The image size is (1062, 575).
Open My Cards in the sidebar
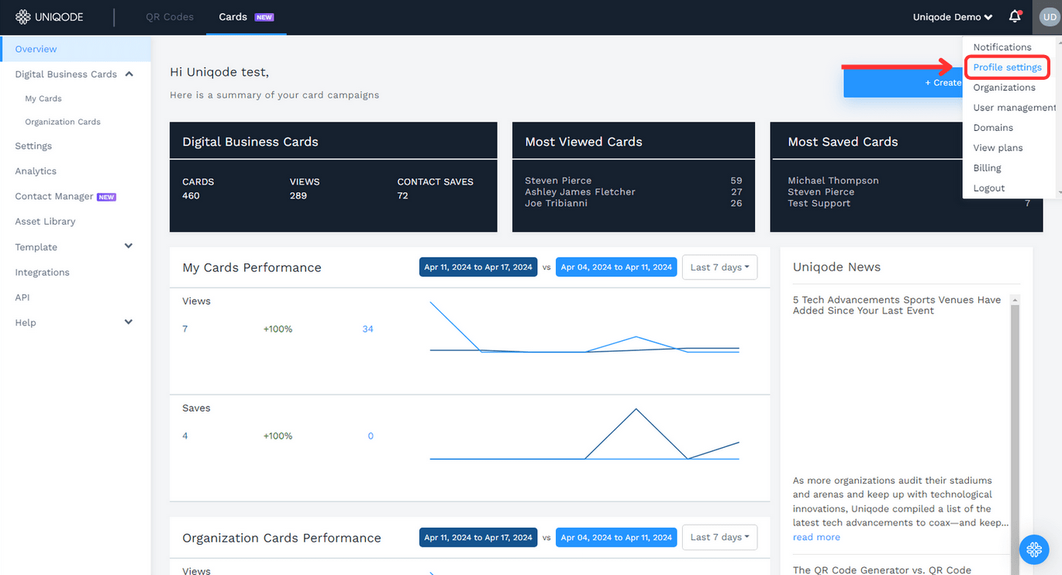pyautogui.click(x=43, y=98)
